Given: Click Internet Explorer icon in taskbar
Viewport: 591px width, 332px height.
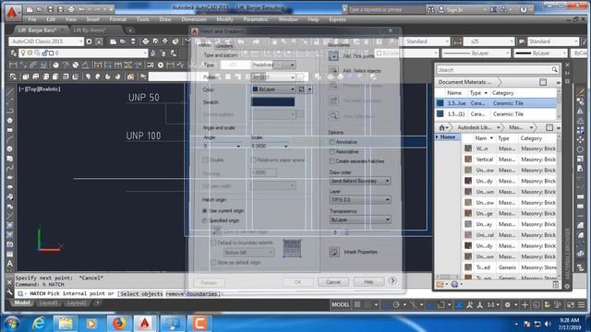Looking at the screenshot, I should 39,324.
